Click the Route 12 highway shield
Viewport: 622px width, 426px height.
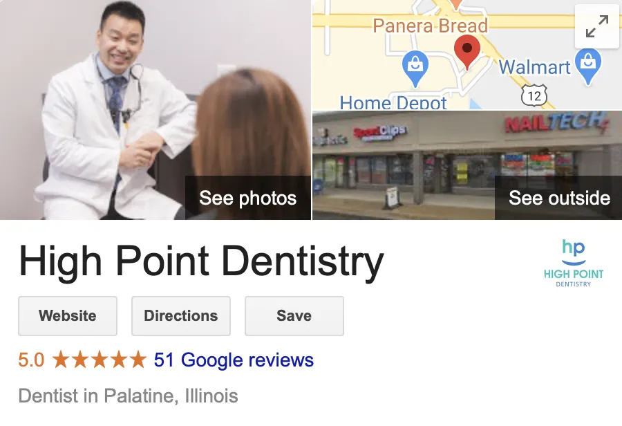[534, 95]
